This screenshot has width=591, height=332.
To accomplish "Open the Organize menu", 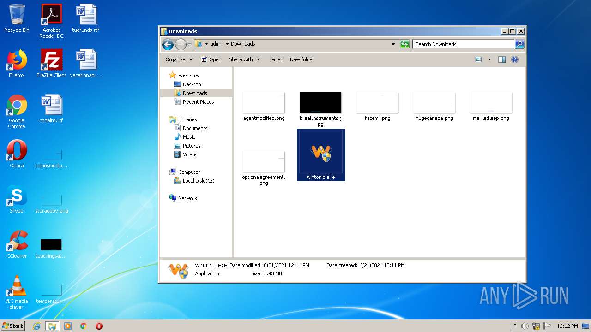I will point(179,59).
